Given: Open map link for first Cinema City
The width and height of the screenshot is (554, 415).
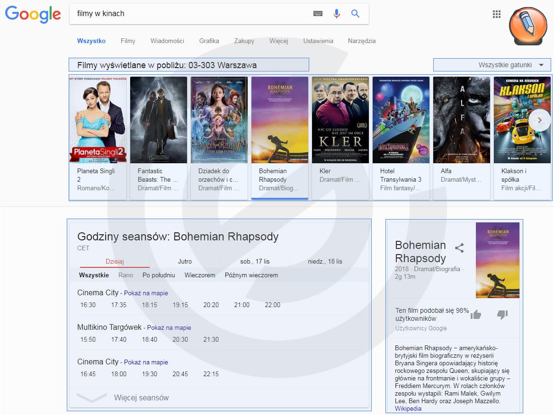Looking at the screenshot, I should (146, 293).
